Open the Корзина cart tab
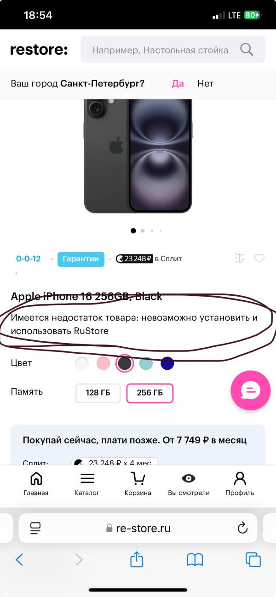The image size is (276, 597). (x=138, y=484)
